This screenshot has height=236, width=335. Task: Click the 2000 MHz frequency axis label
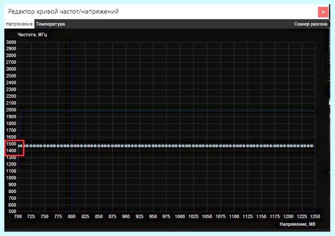(x=11, y=110)
